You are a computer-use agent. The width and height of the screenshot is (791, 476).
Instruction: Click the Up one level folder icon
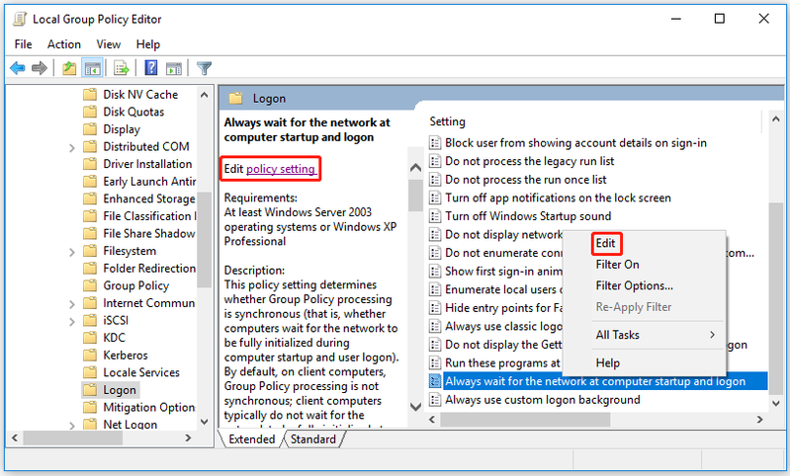point(69,67)
